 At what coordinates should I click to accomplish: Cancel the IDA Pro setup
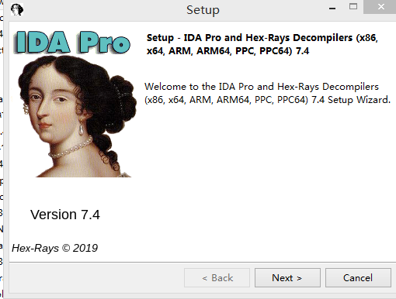pyautogui.click(x=358, y=277)
